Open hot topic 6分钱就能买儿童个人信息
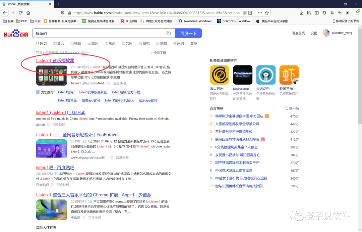Image resolution: width=362 pixels, height=232 pixels. [x=236, y=147]
